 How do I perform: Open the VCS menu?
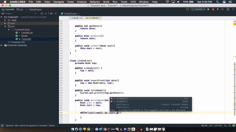pos(133,2)
